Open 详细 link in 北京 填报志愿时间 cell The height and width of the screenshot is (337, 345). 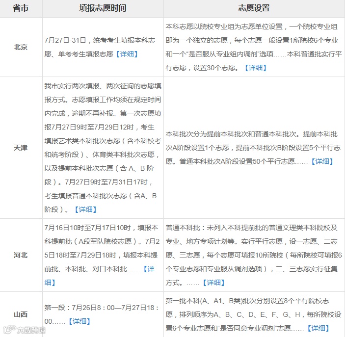(x=127, y=54)
